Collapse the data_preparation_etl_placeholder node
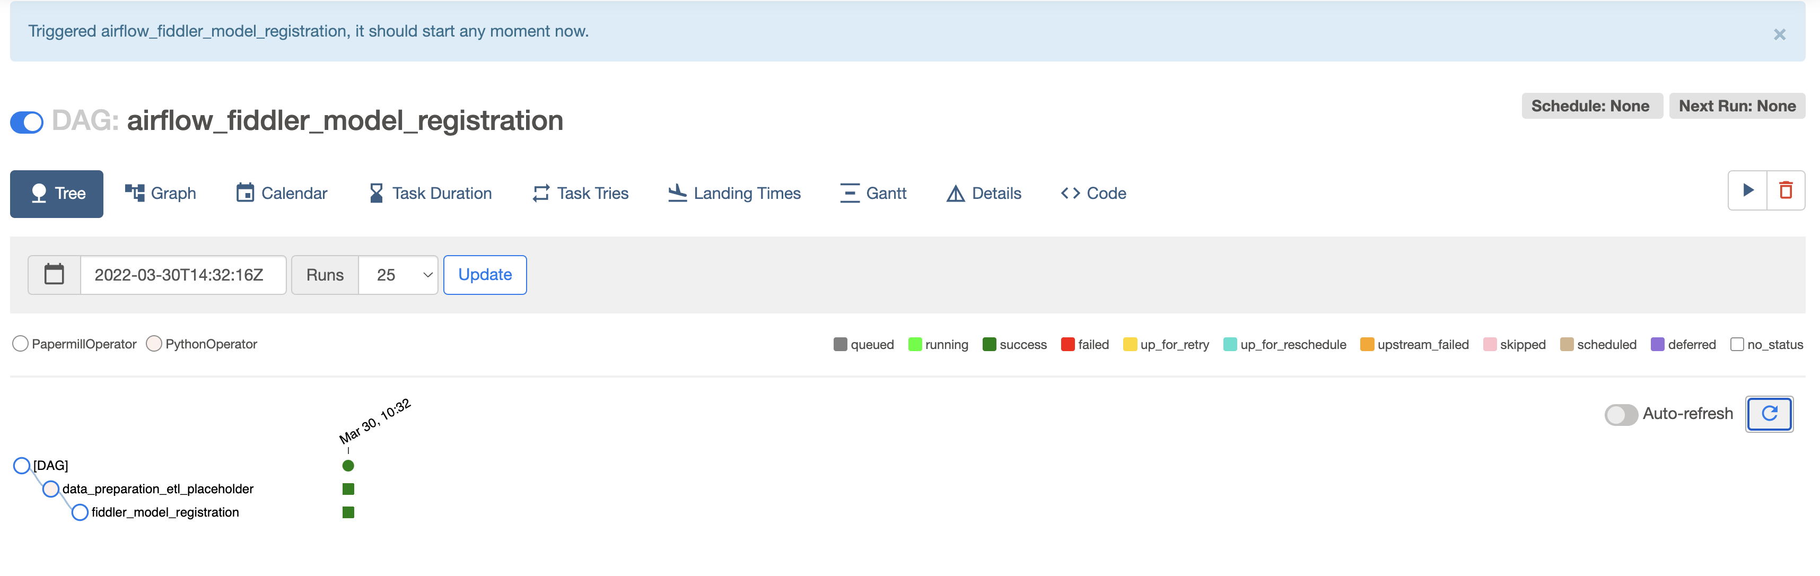Image resolution: width=1820 pixels, height=576 pixels. 51,488
